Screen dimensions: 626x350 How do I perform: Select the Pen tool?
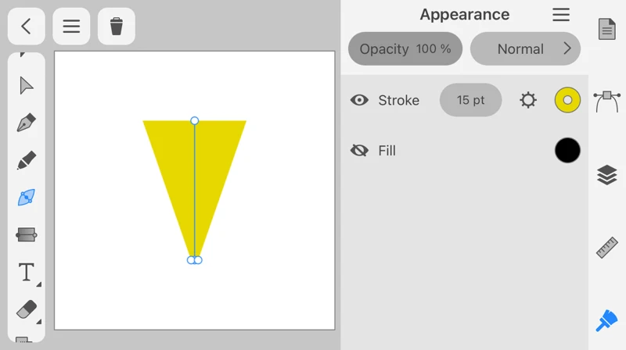[x=27, y=123]
